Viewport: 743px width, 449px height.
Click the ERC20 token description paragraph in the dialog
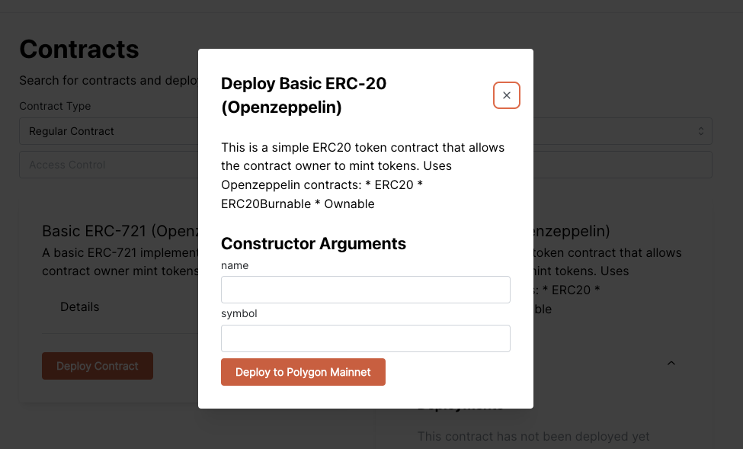[x=363, y=175]
